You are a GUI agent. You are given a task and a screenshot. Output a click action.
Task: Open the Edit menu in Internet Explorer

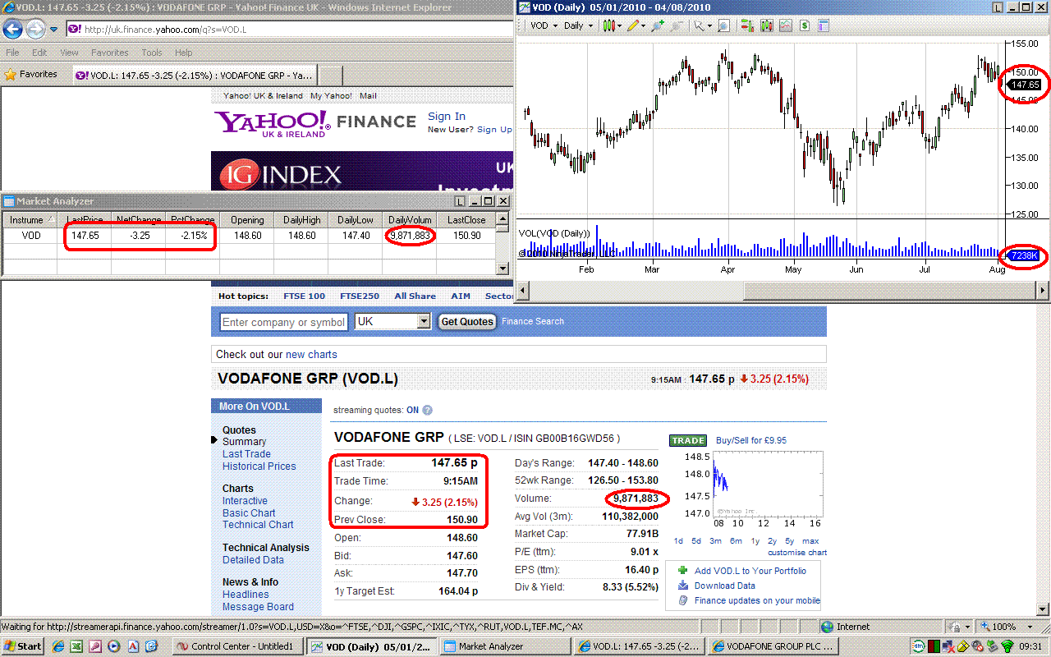(39, 53)
